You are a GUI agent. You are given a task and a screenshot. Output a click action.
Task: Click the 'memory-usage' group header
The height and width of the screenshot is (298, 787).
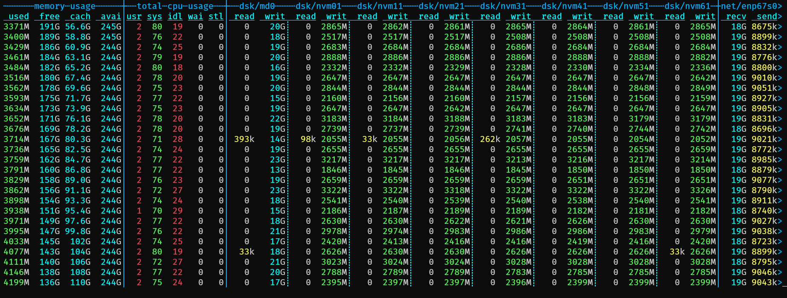tap(65, 6)
